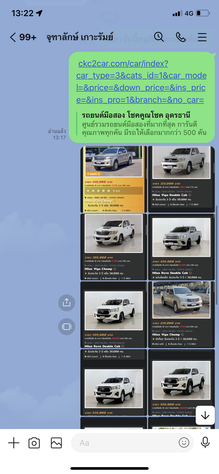Start a call with phone icon
This screenshot has height=474, width=219.
181,37
